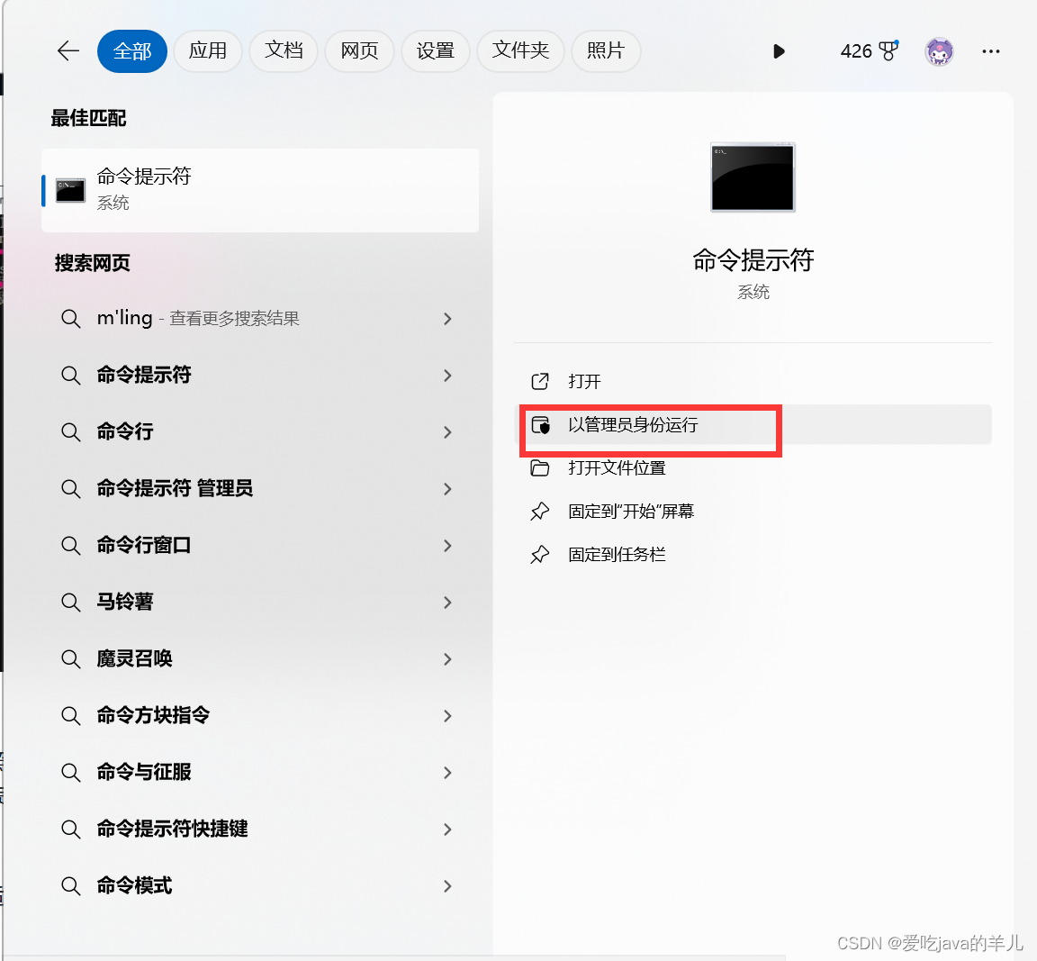Viewport: 1037px width, 961px height.
Task: Click the search icon beside 命令与征服
Action: tap(71, 773)
